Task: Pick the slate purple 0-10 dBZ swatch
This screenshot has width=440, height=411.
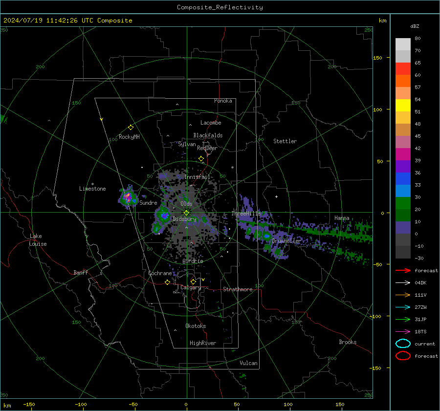Action: 403,228
